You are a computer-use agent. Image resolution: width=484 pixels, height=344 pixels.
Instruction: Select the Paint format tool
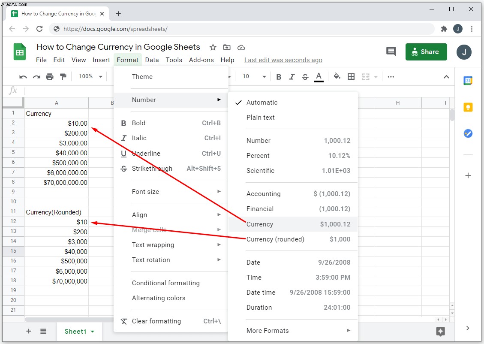tap(63, 77)
